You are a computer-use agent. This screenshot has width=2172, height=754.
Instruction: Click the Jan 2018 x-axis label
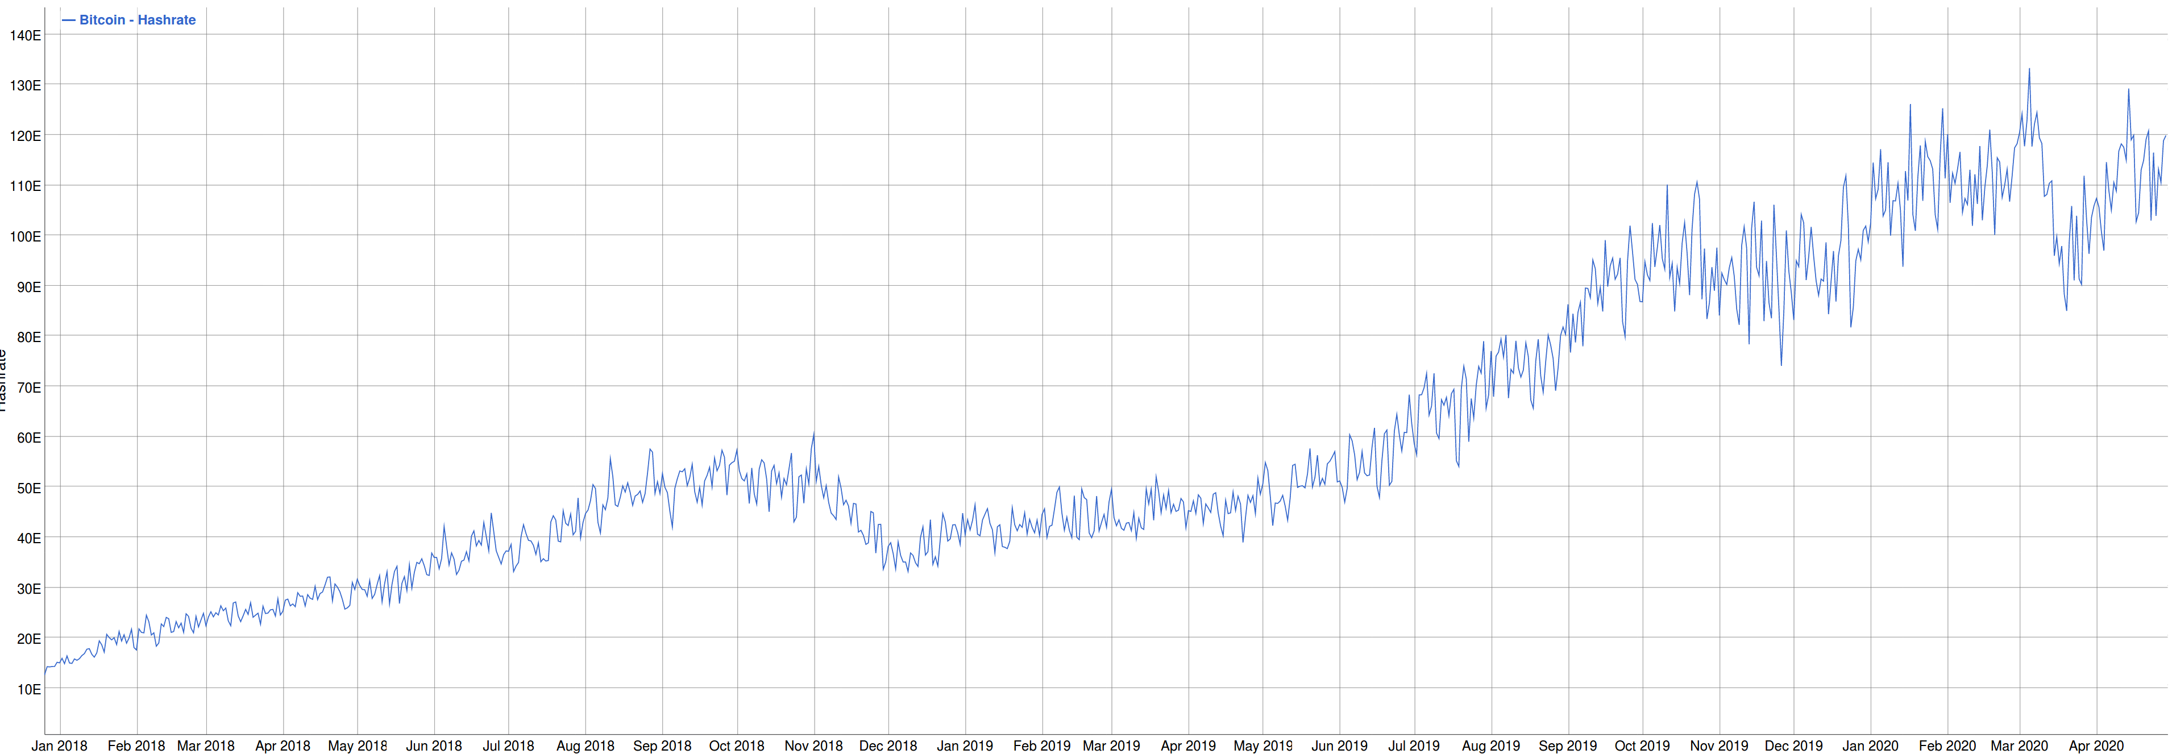59,745
